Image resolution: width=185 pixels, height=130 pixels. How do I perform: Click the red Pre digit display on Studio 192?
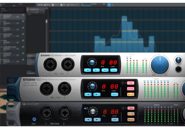click(x=104, y=86)
